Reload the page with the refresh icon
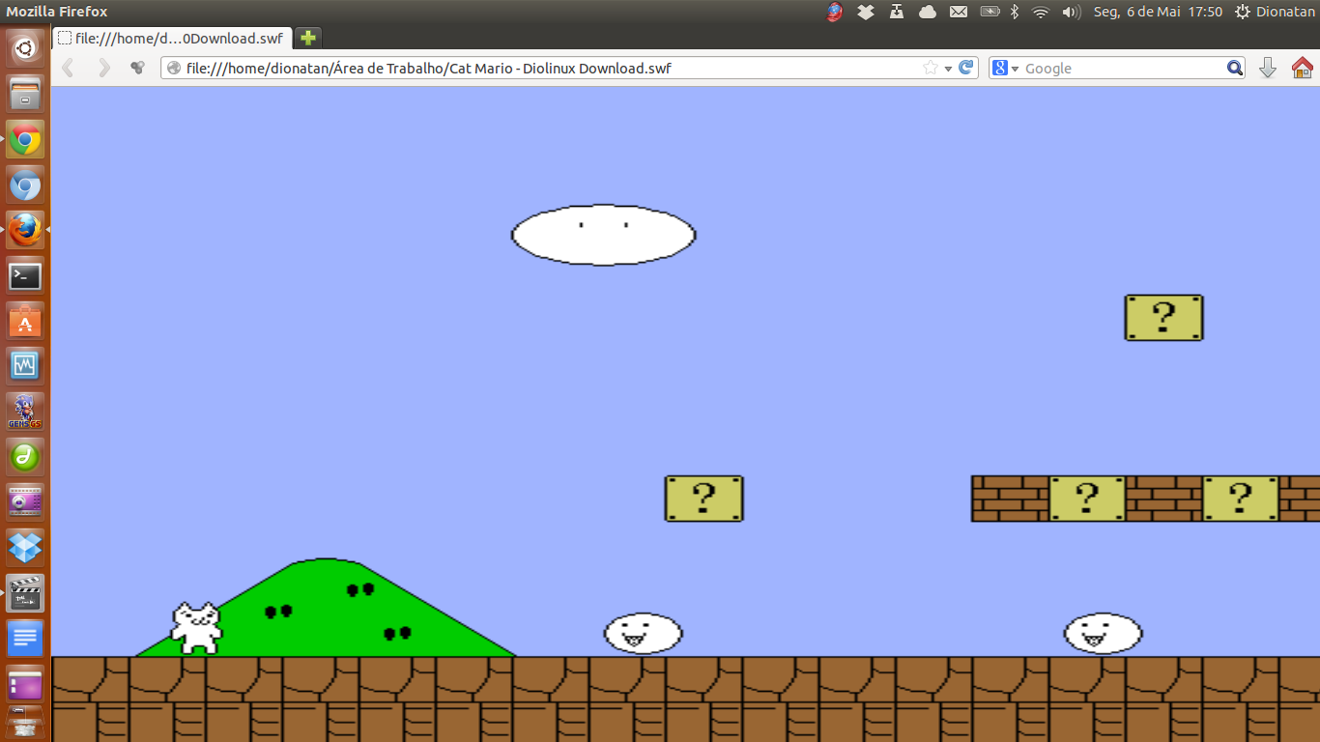Viewport: 1320px width, 742px height. [x=966, y=68]
